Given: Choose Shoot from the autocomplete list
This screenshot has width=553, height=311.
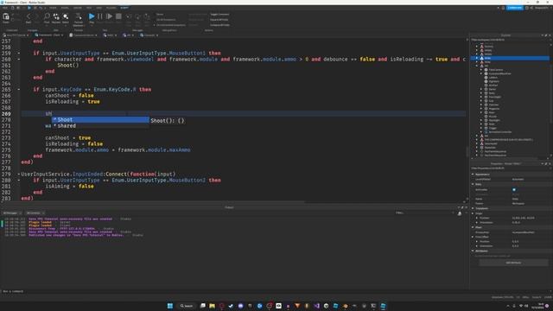Looking at the screenshot, I should (x=100, y=120).
